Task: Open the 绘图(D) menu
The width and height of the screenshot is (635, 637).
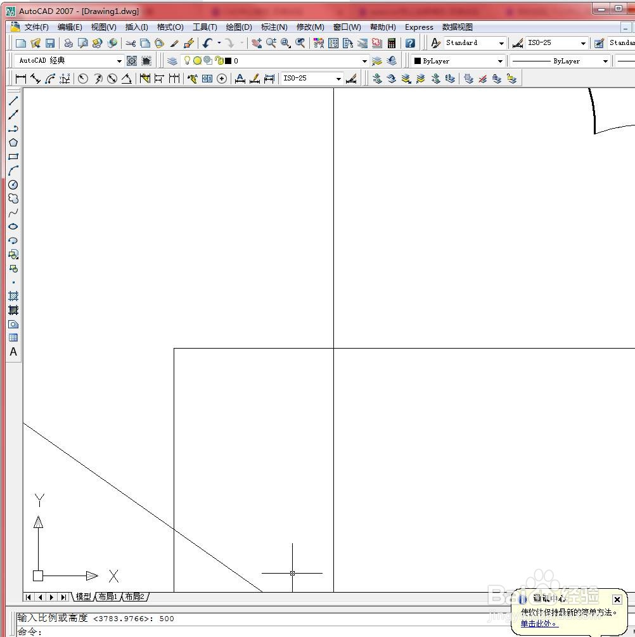Action: (239, 27)
